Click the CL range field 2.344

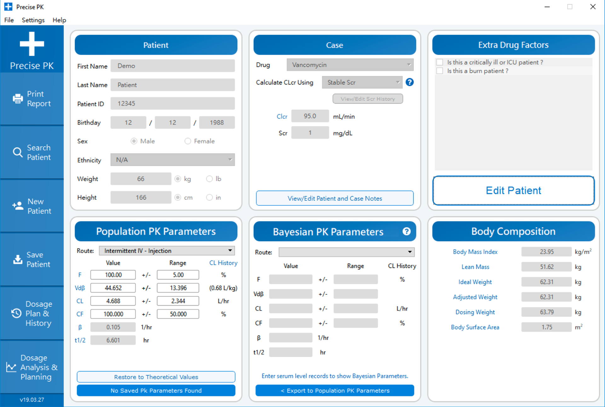(178, 301)
